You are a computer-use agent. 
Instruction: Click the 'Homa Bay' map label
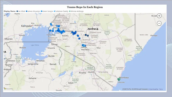pyautogui.click(x=51, y=35)
